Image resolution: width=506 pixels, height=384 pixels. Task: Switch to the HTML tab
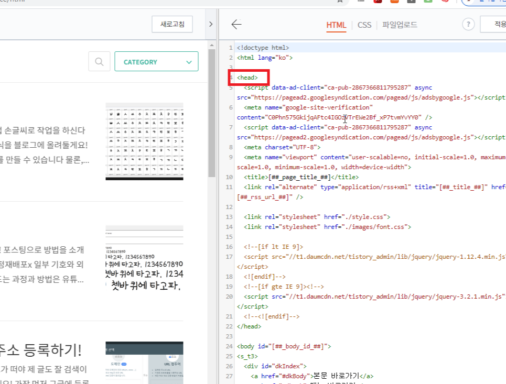336,25
